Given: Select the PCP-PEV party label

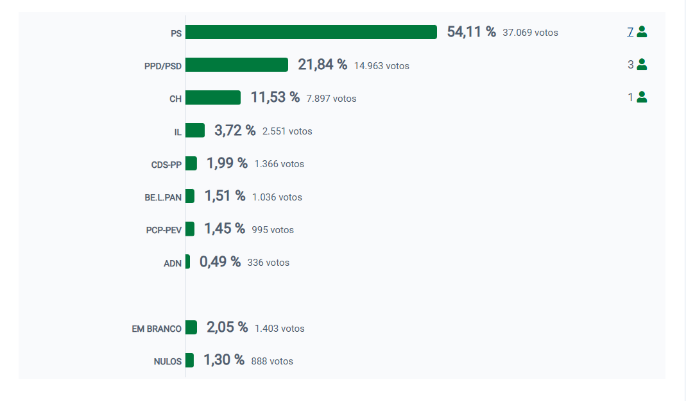Looking at the screenshot, I should [x=164, y=230].
